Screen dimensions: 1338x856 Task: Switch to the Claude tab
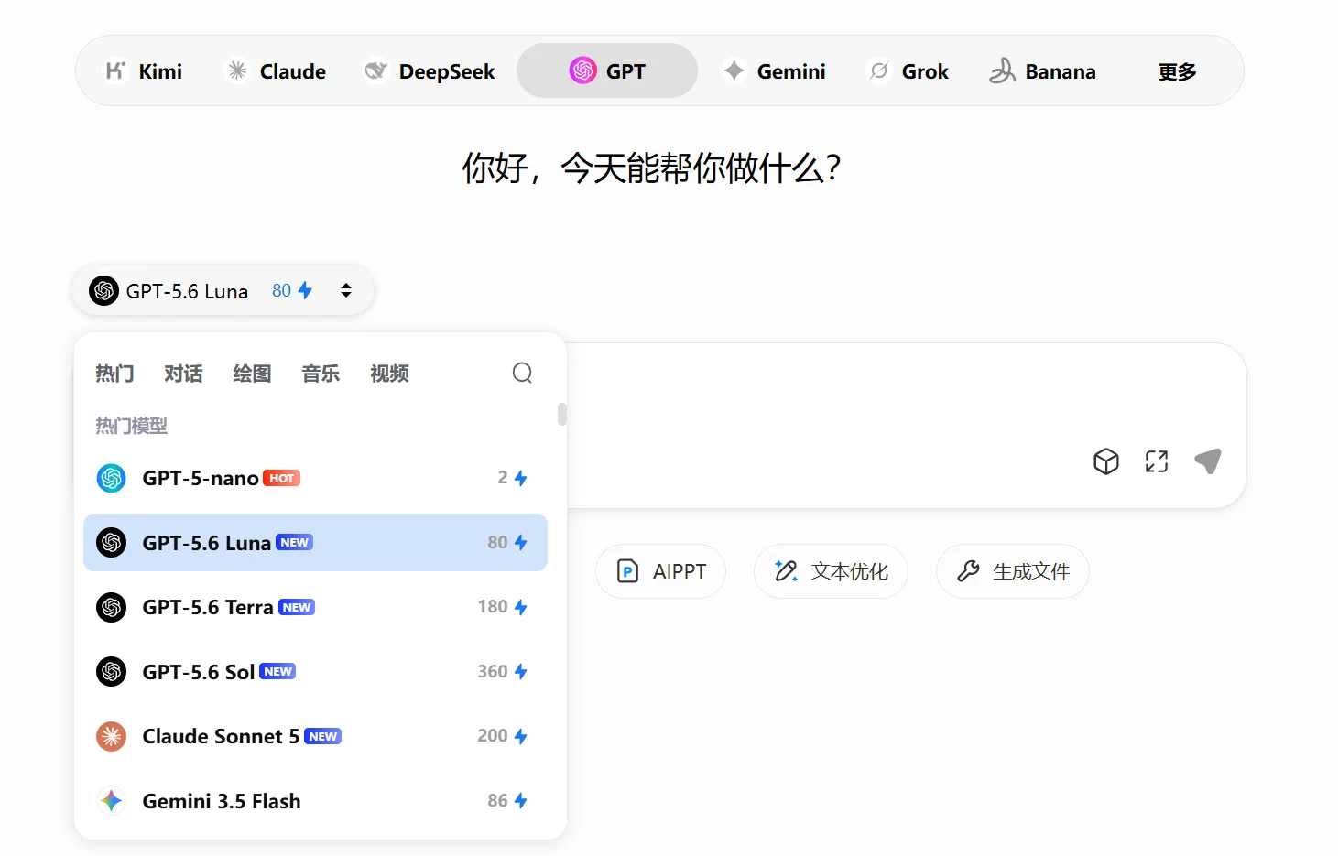click(x=276, y=71)
